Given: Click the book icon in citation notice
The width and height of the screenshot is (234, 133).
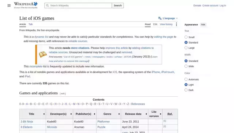Looking at the screenshot, I should (x=43, y=55).
